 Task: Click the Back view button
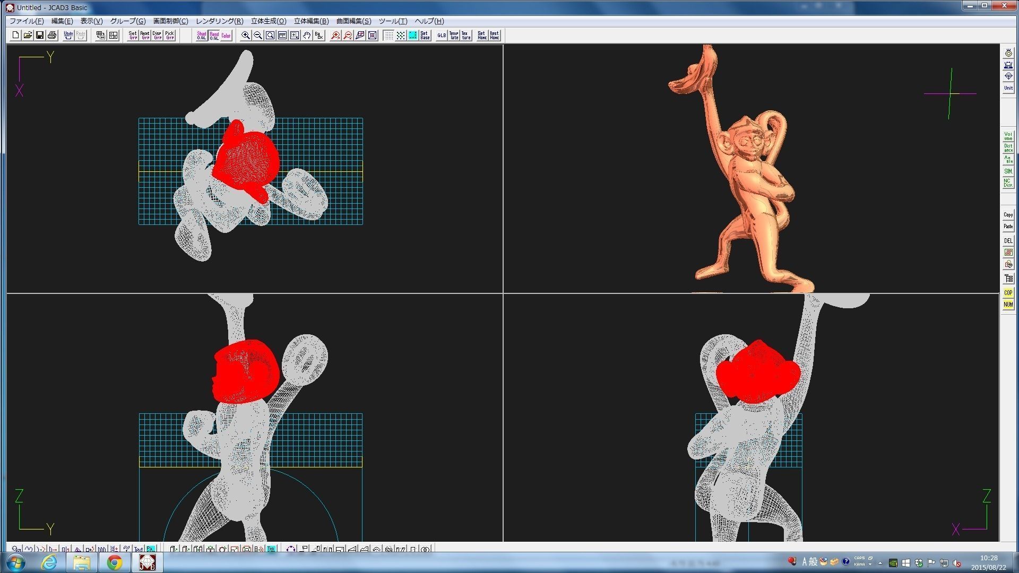(x=319, y=36)
